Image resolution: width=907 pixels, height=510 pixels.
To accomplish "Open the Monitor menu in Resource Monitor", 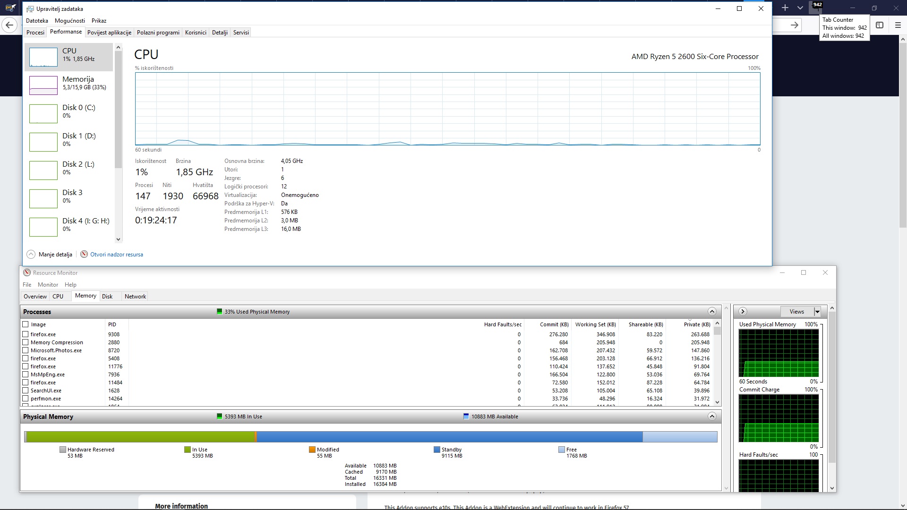I will tap(48, 285).
